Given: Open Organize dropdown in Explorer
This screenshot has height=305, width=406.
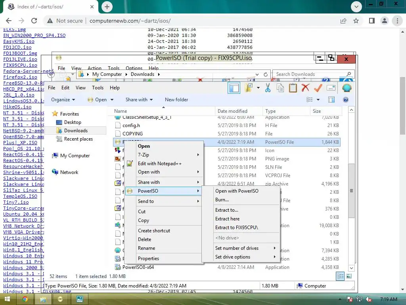Looking at the screenshot, I should coord(63,100).
